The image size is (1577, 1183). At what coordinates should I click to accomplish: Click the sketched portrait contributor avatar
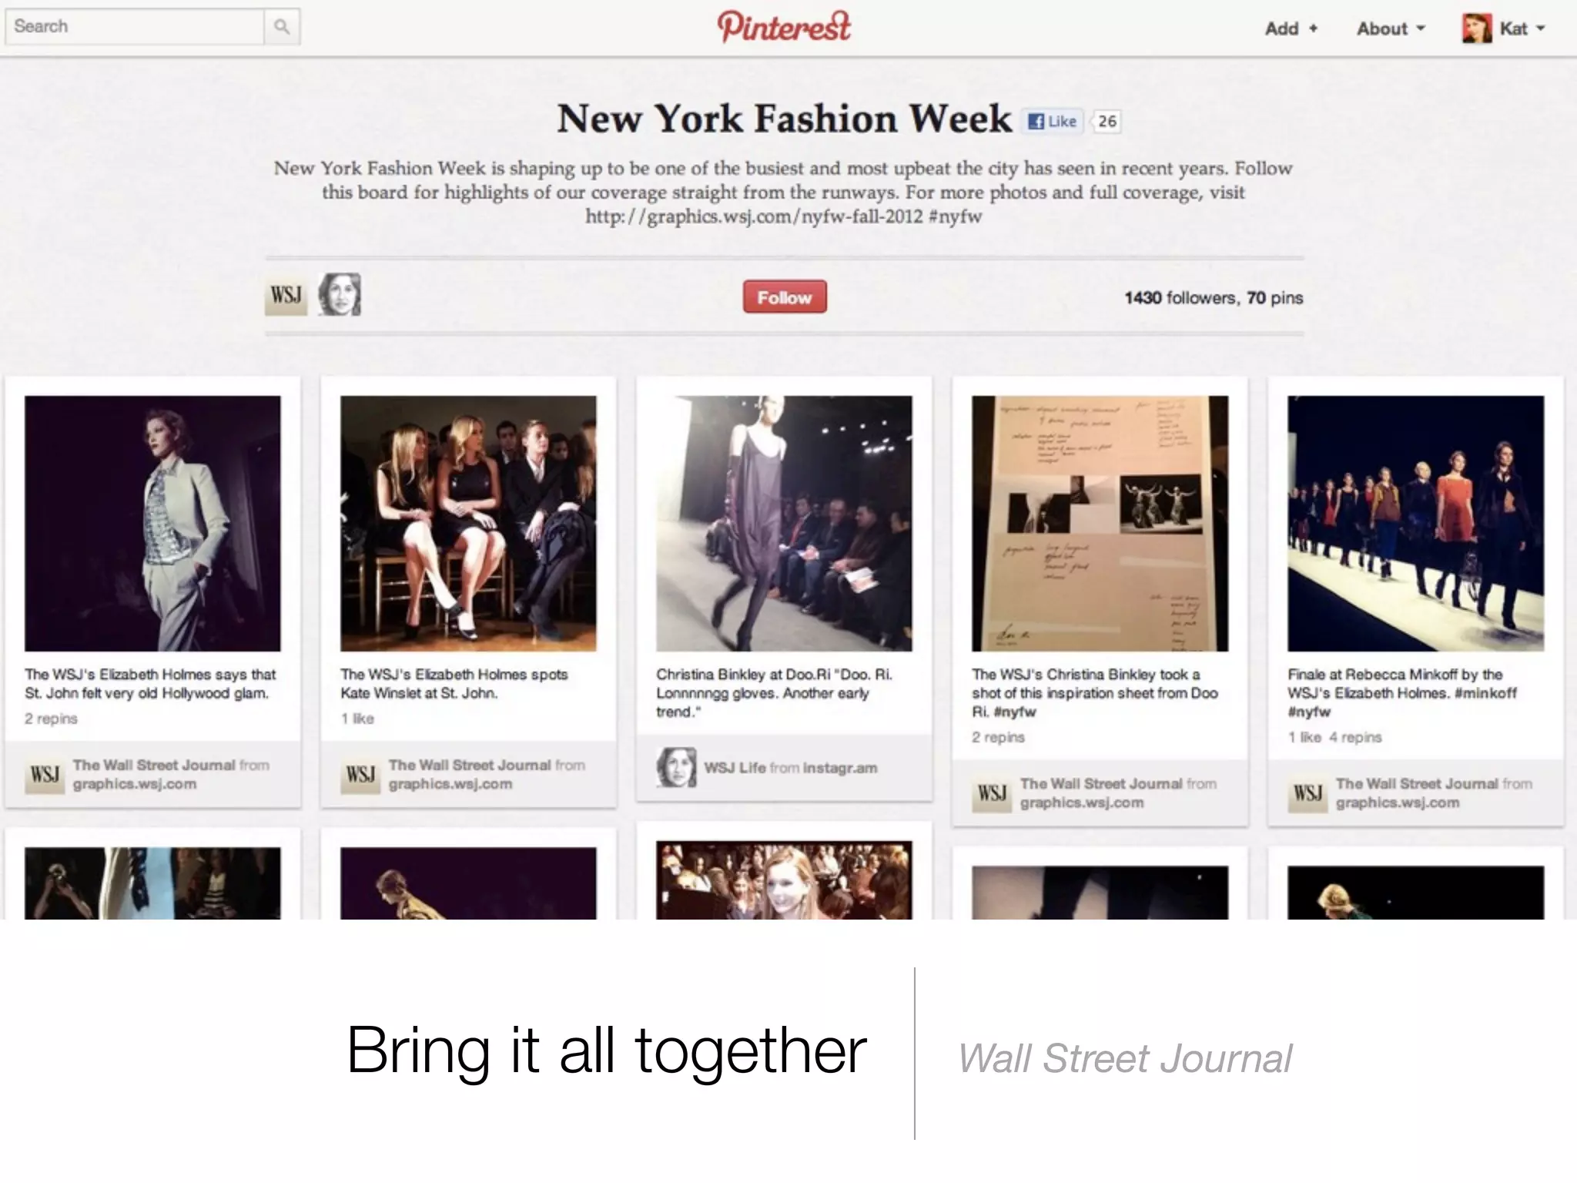[340, 294]
